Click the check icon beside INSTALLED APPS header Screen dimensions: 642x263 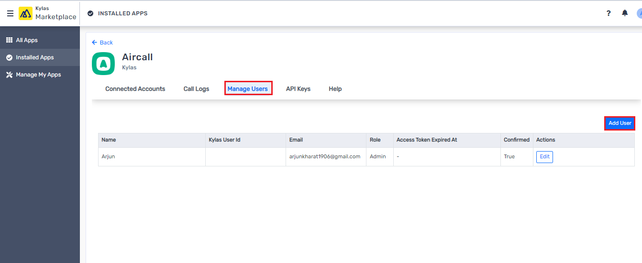click(x=90, y=13)
